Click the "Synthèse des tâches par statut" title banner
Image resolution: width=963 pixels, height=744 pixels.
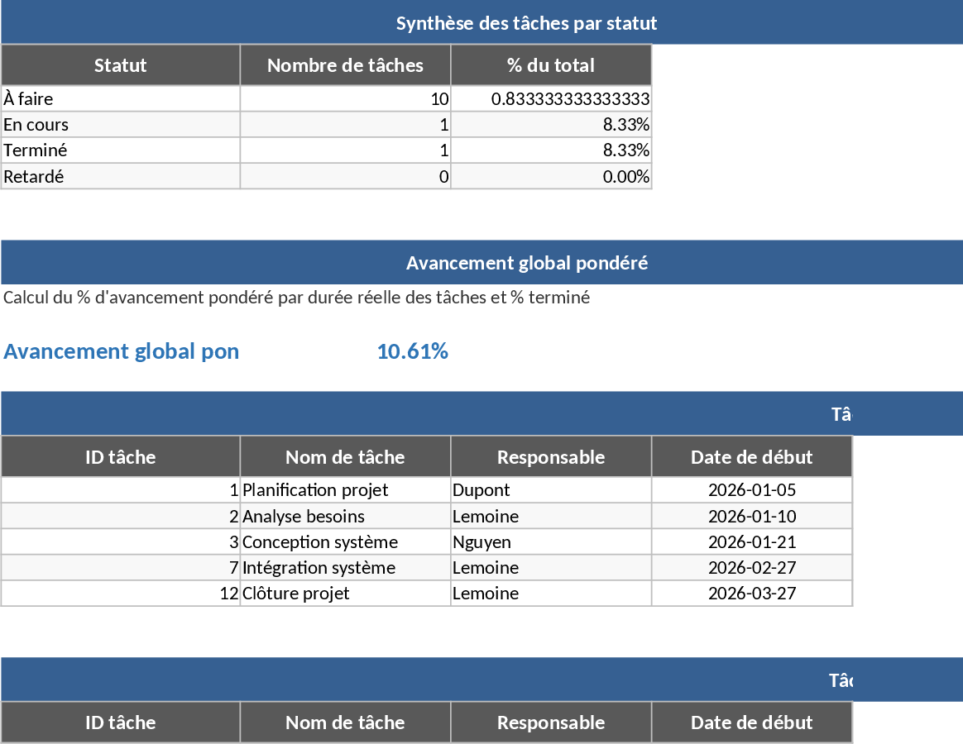[526, 23]
